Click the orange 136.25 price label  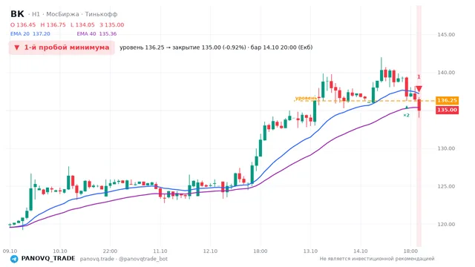447,101
